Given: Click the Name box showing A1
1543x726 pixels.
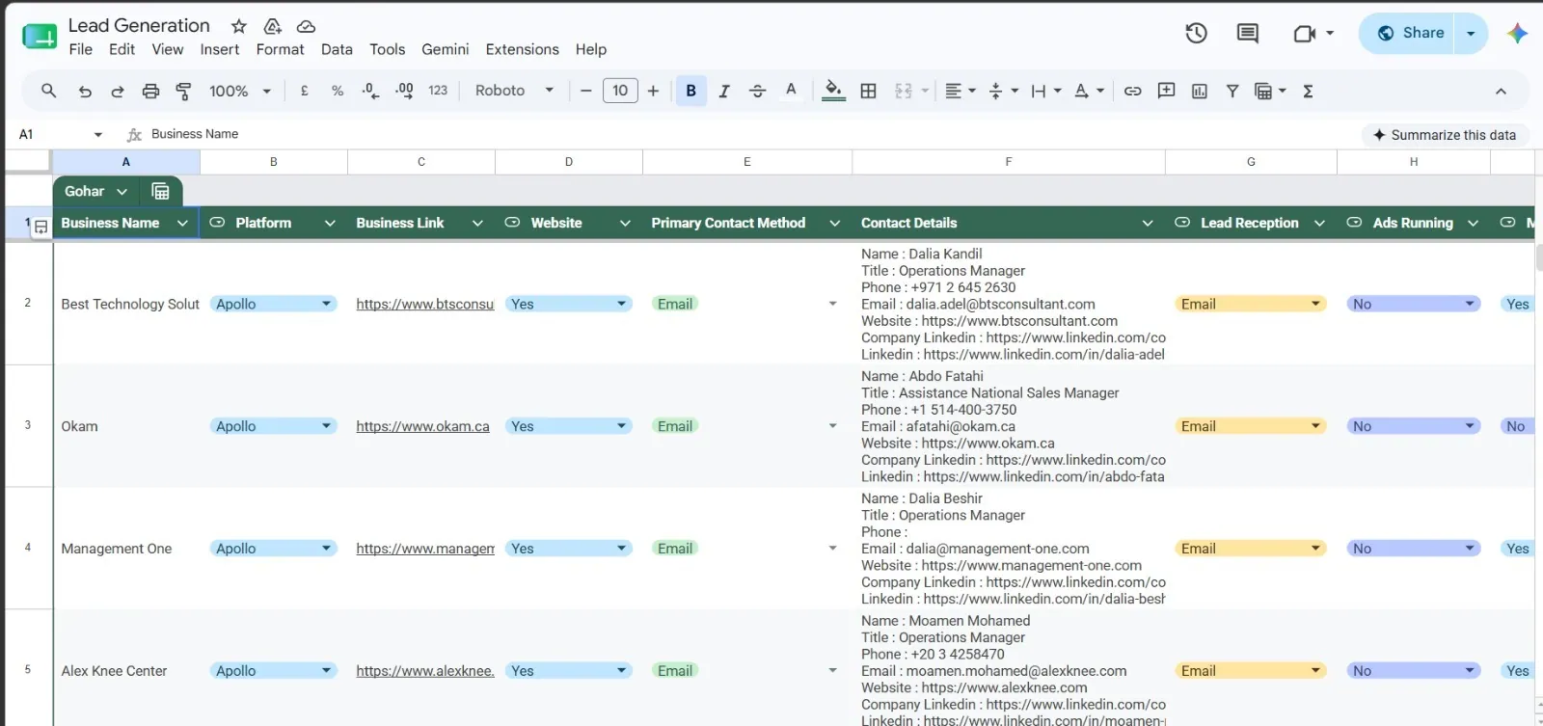Looking at the screenshot, I should tap(60, 134).
